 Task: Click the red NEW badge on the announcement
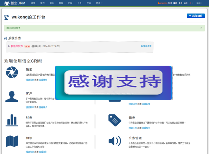[x=27, y=46]
